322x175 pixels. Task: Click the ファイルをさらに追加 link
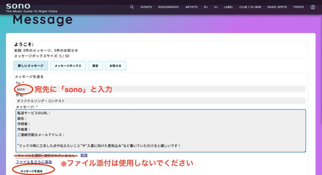tap(34, 162)
